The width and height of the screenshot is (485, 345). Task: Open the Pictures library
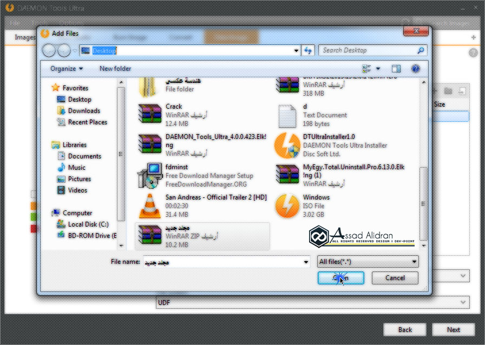(x=74, y=179)
